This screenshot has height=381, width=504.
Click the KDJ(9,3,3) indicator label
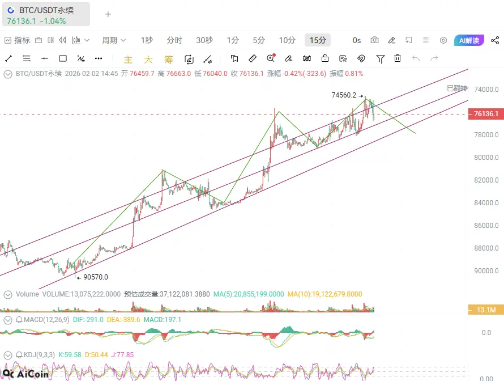39,355
